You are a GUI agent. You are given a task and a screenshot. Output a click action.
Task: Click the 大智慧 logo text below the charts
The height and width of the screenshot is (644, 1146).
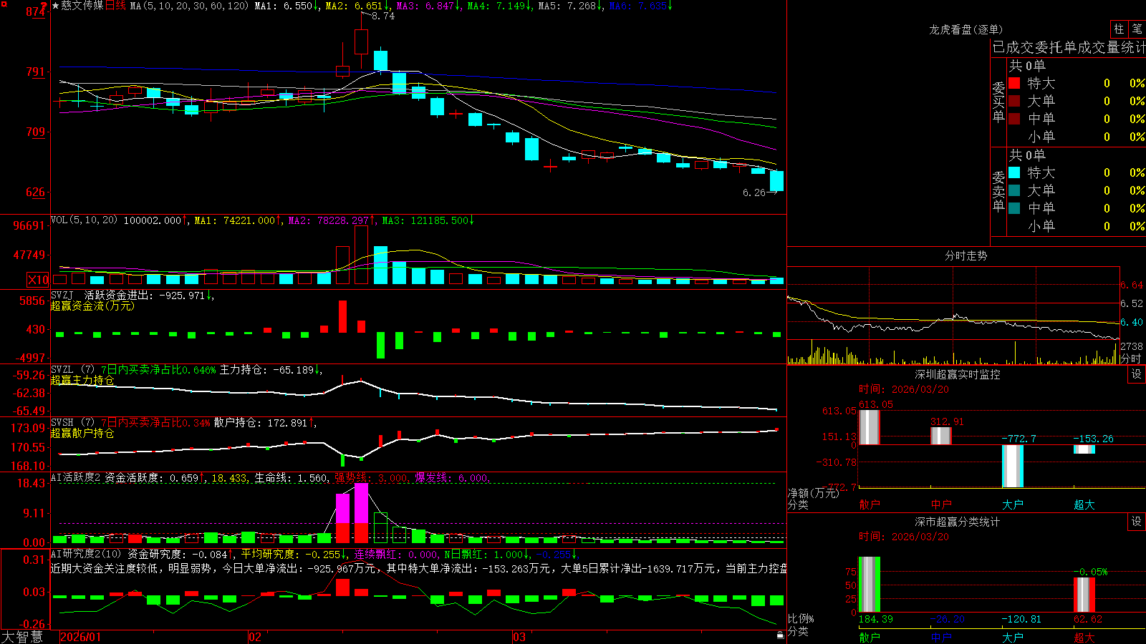[22, 637]
